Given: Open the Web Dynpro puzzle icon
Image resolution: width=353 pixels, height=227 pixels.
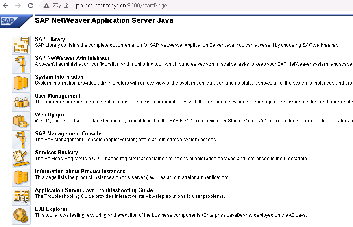Looking at the screenshot, I should tap(21, 121).
